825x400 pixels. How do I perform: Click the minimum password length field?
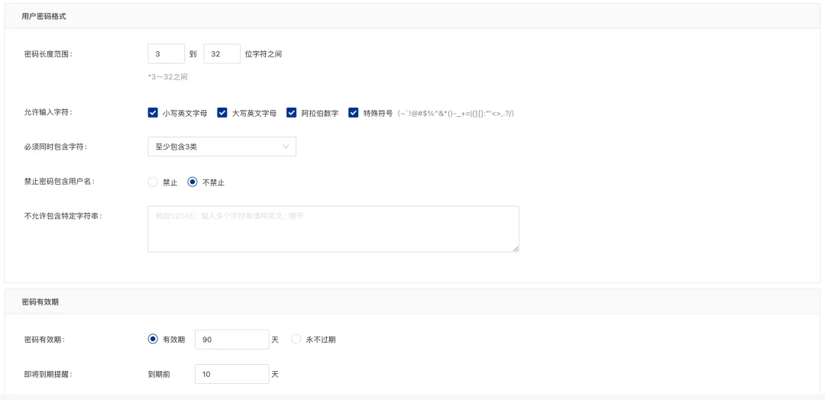coord(166,54)
